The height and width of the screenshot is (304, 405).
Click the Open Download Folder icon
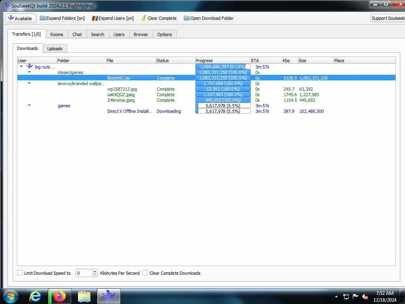click(187, 18)
